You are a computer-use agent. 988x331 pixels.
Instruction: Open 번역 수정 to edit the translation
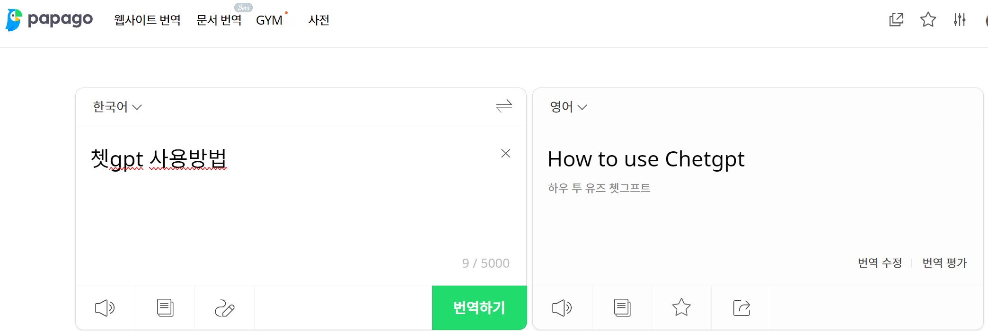tap(880, 262)
